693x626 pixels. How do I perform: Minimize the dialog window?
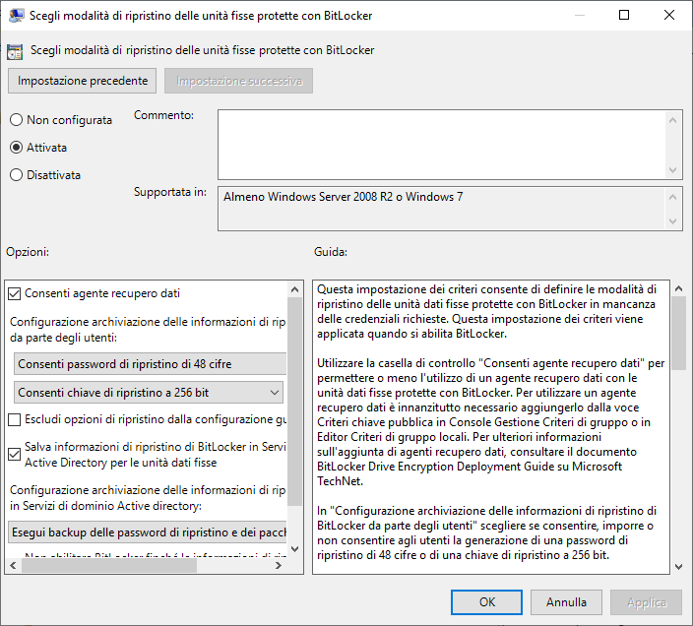(x=580, y=15)
